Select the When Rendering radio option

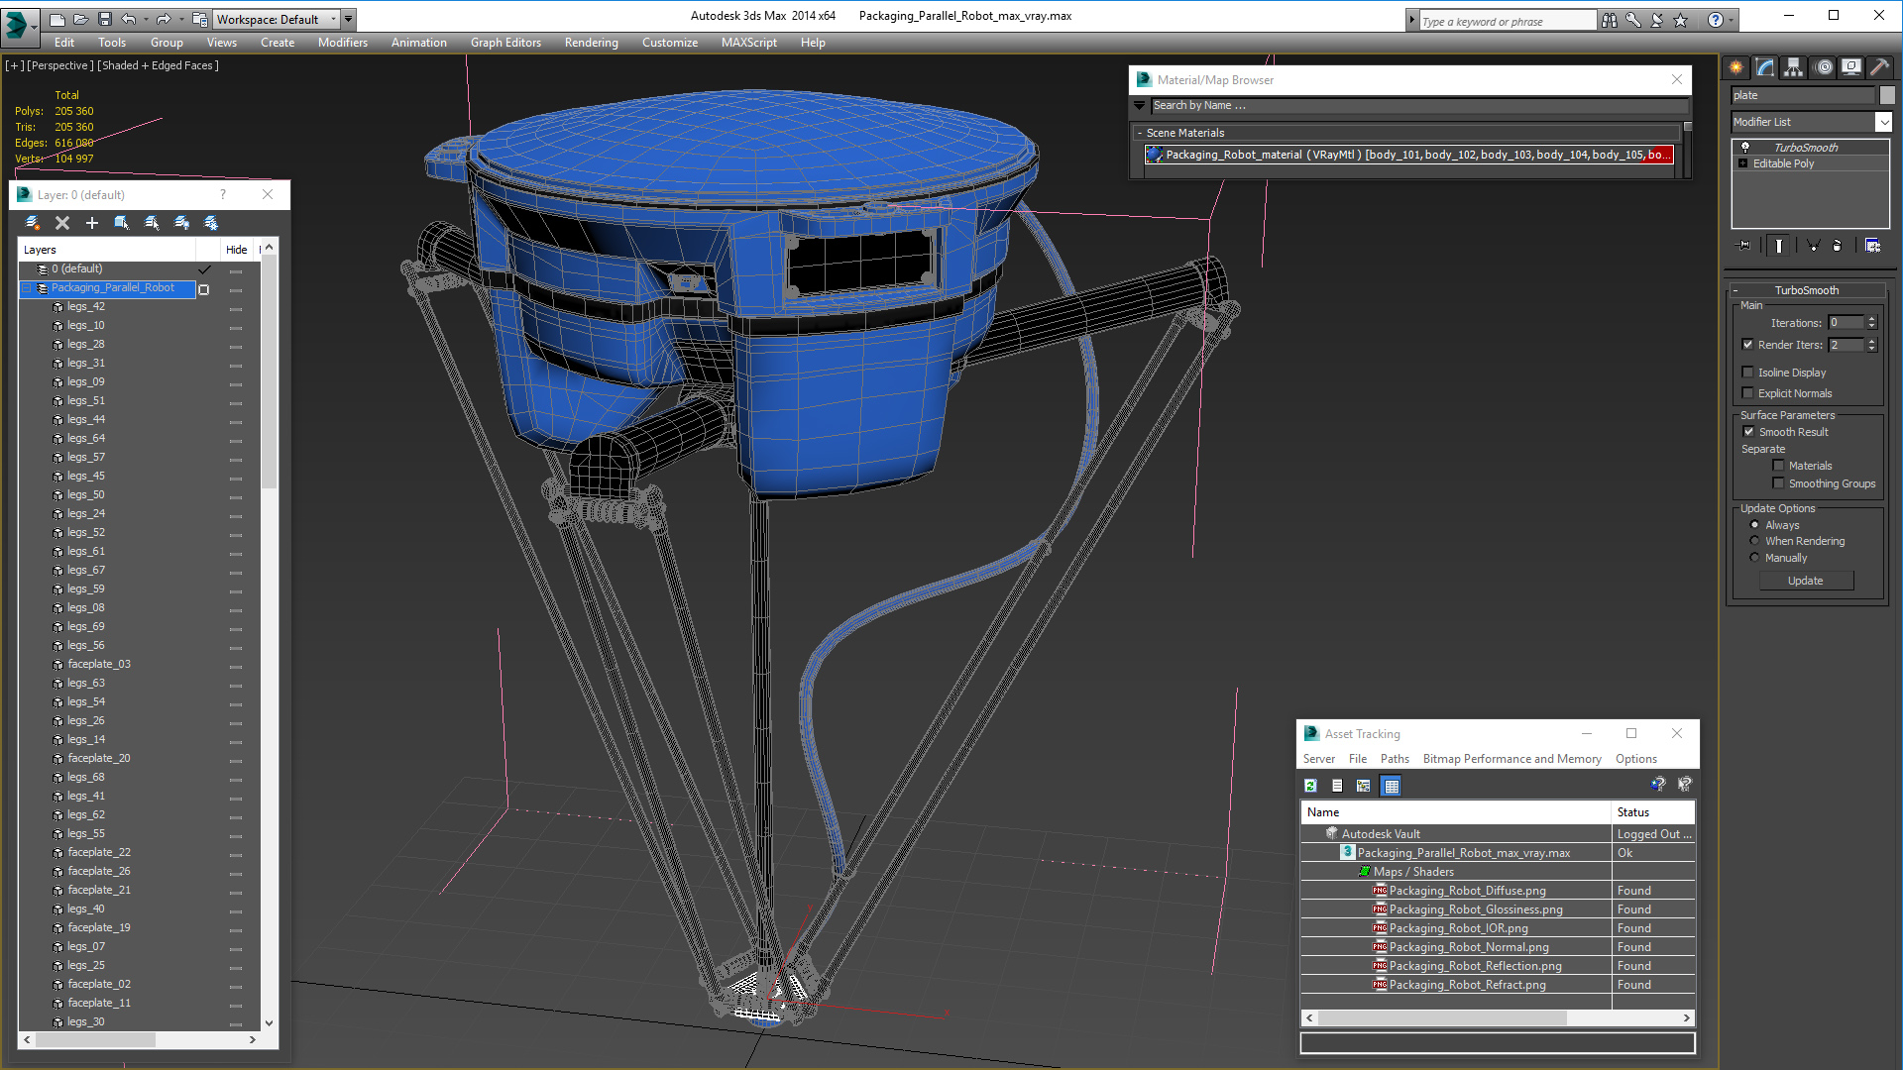1754,541
